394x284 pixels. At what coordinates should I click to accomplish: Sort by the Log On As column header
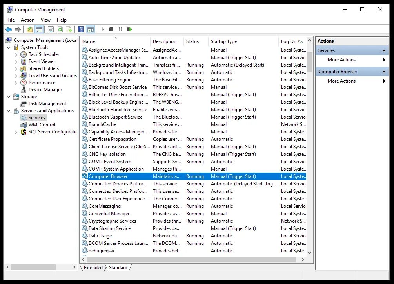click(292, 41)
